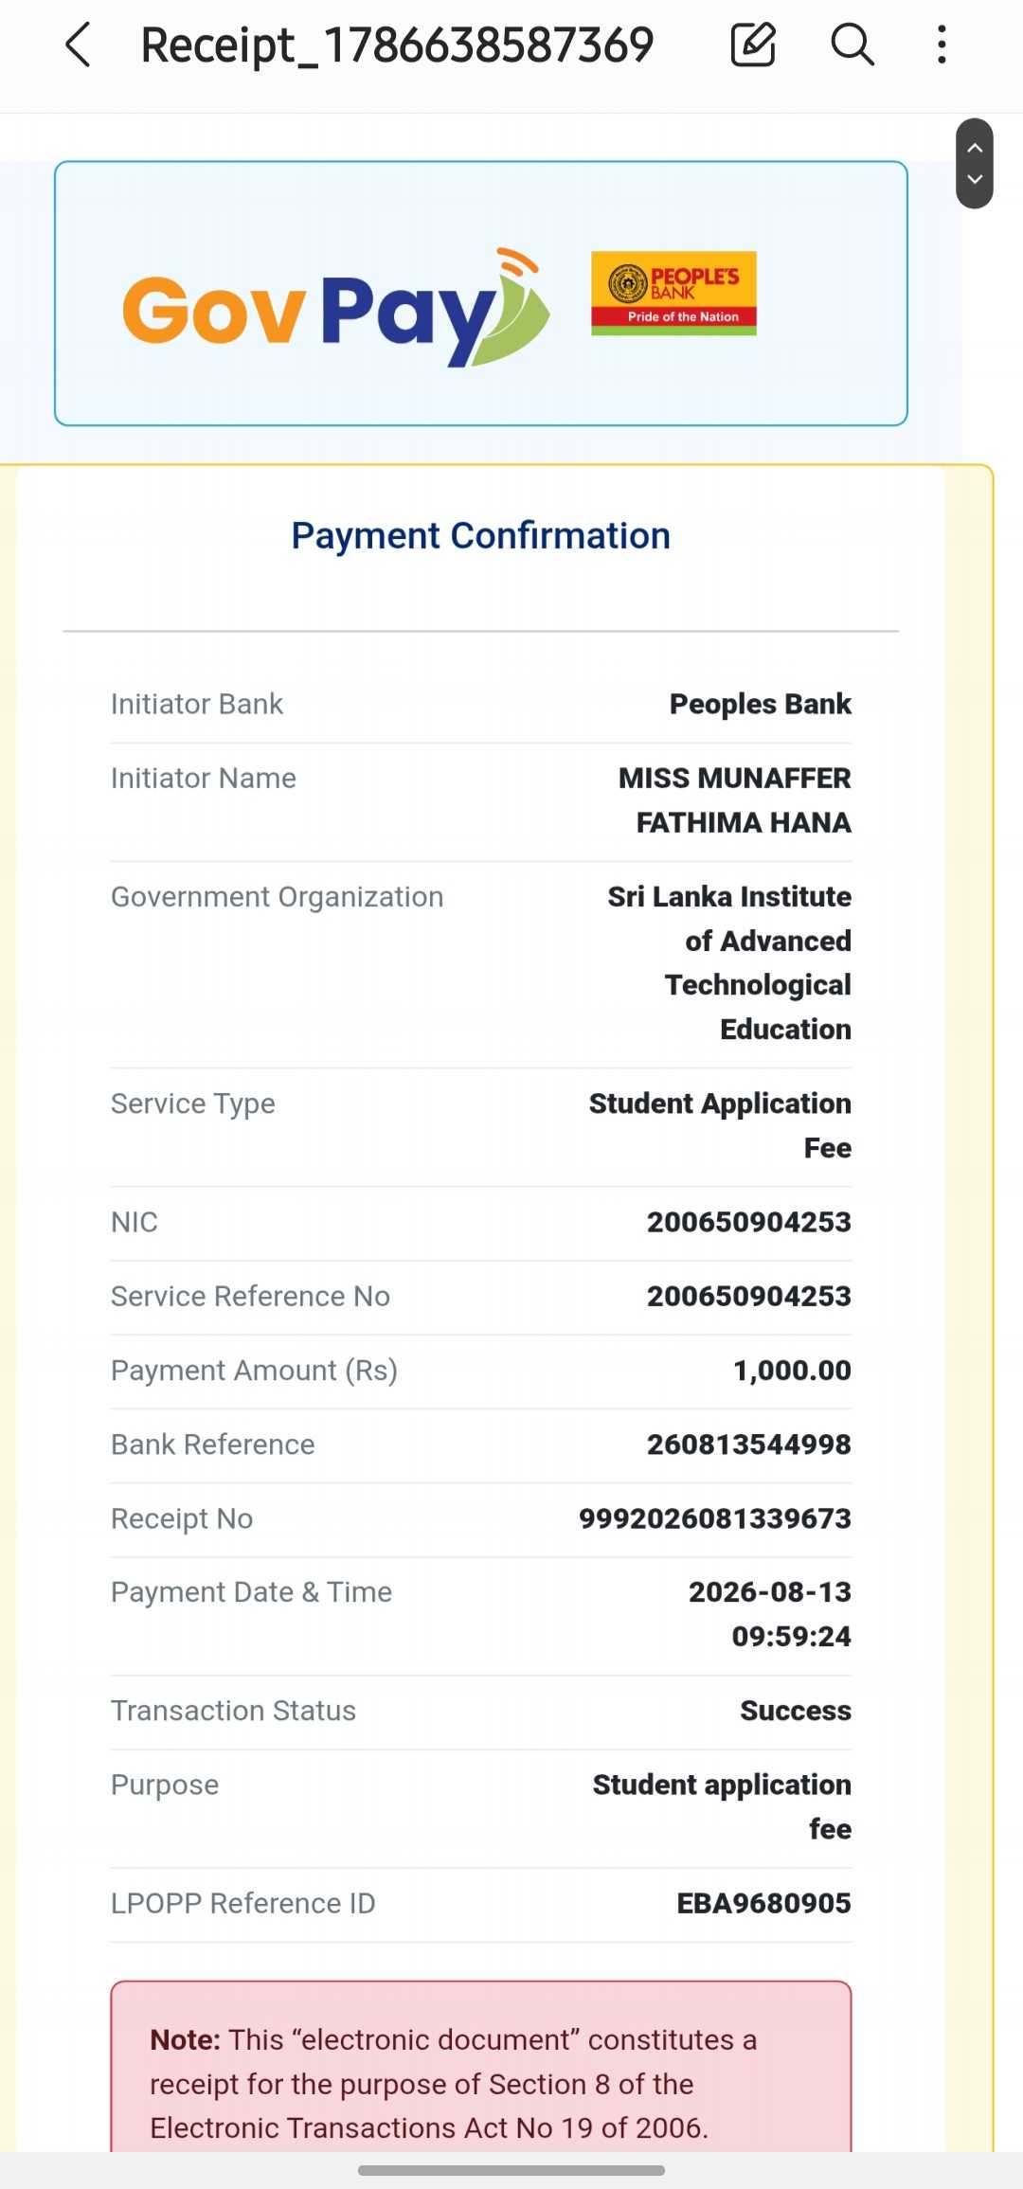This screenshot has width=1023, height=2189.
Task: Click the People's Bank logo
Action: click(673, 293)
